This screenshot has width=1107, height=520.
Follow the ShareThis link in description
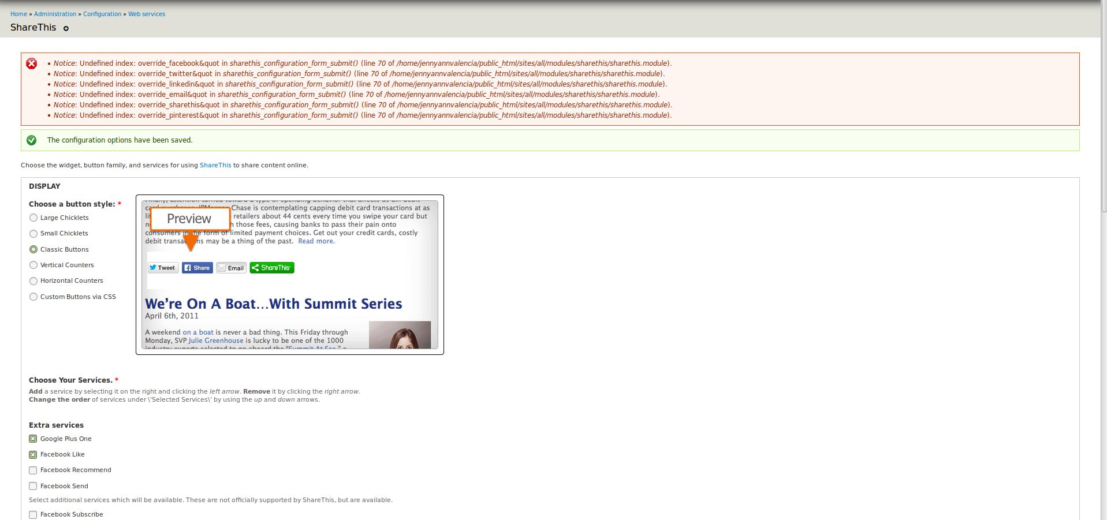click(215, 165)
